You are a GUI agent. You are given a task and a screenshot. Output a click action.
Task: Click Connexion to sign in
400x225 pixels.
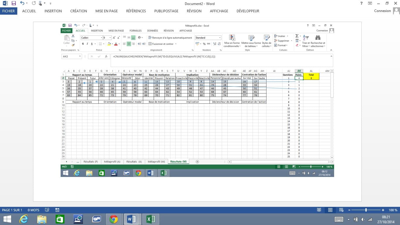click(x=382, y=11)
